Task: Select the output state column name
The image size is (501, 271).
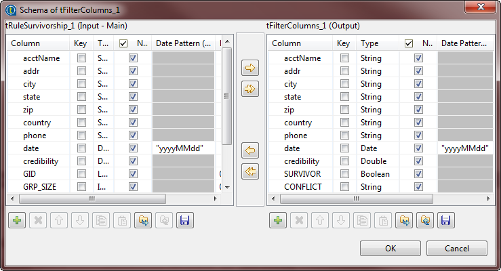Action: tap(292, 97)
